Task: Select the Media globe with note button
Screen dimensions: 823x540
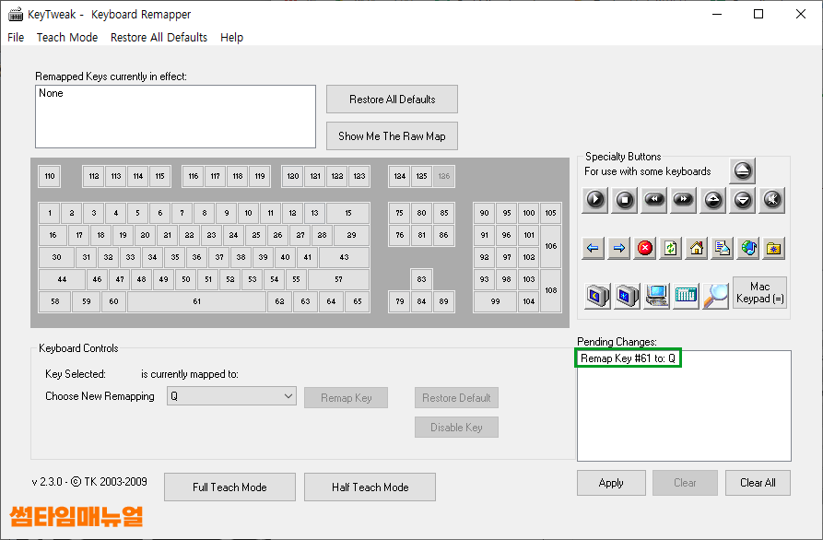Action: click(x=748, y=248)
